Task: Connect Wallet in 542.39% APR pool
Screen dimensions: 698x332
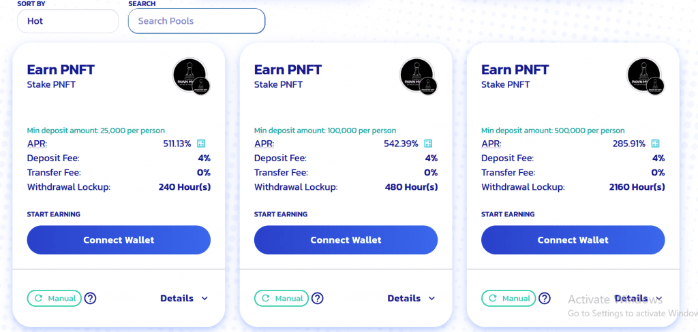Action: click(346, 240)
